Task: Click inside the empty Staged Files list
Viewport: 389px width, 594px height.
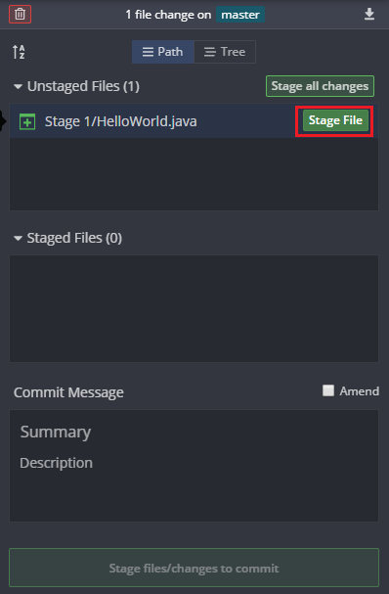Action: coord(194,308)
